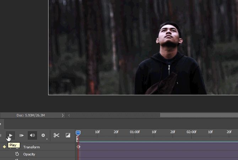Open the timeline settings gear menu
The image size is (238, 160).
pyautogui.click(x=43, y=135)
